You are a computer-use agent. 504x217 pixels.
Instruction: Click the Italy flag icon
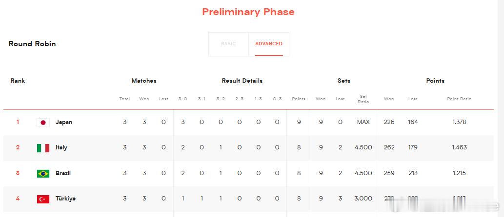pyautogui.click(x=43, y=148)
